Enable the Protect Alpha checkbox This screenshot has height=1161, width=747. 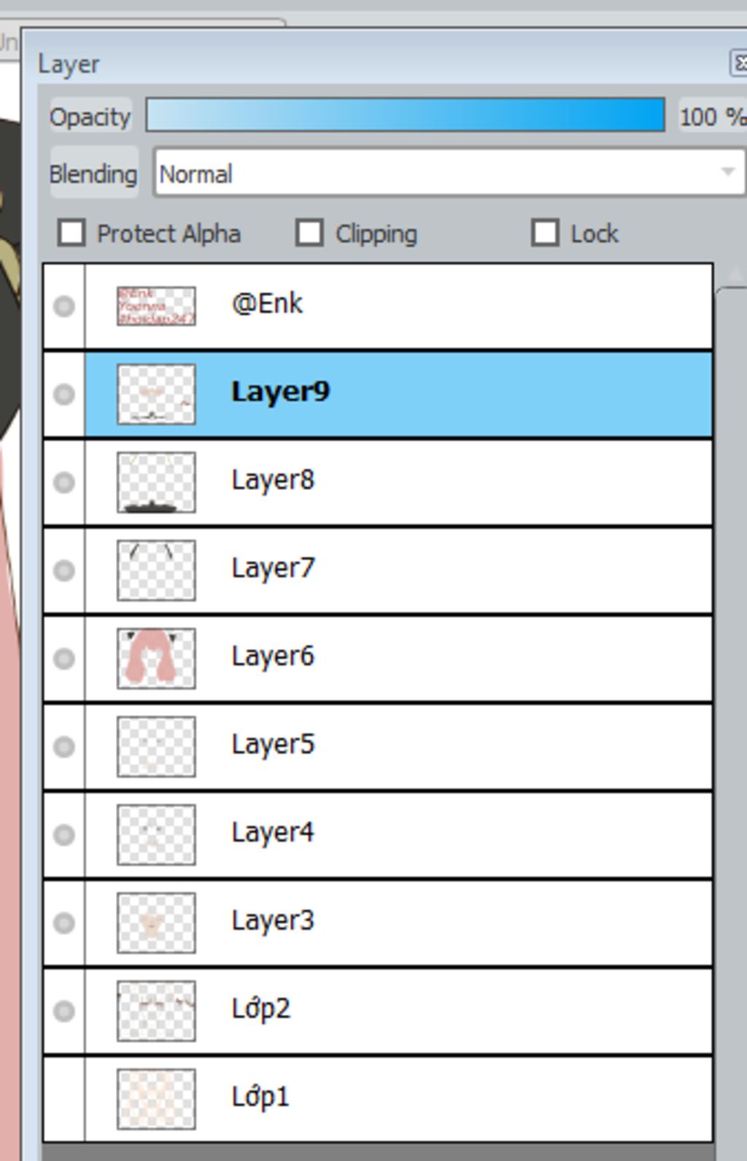tap(71, 233)
